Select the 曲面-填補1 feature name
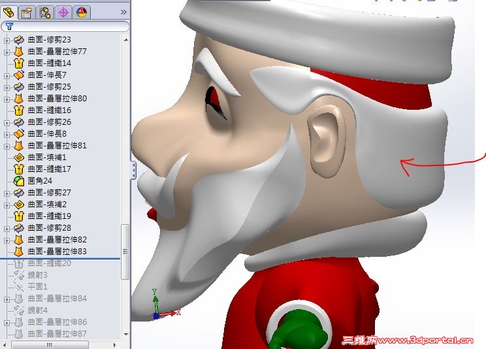This screenshot has height=349, width=486. pyautogui.click(x=47, y=158)
